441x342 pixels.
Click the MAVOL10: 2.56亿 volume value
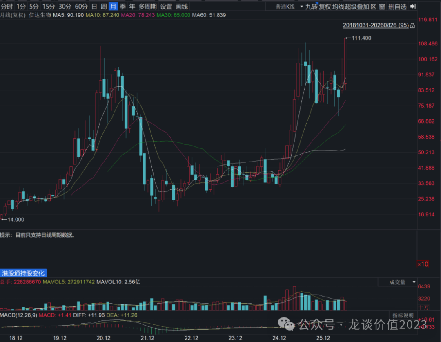118,282
